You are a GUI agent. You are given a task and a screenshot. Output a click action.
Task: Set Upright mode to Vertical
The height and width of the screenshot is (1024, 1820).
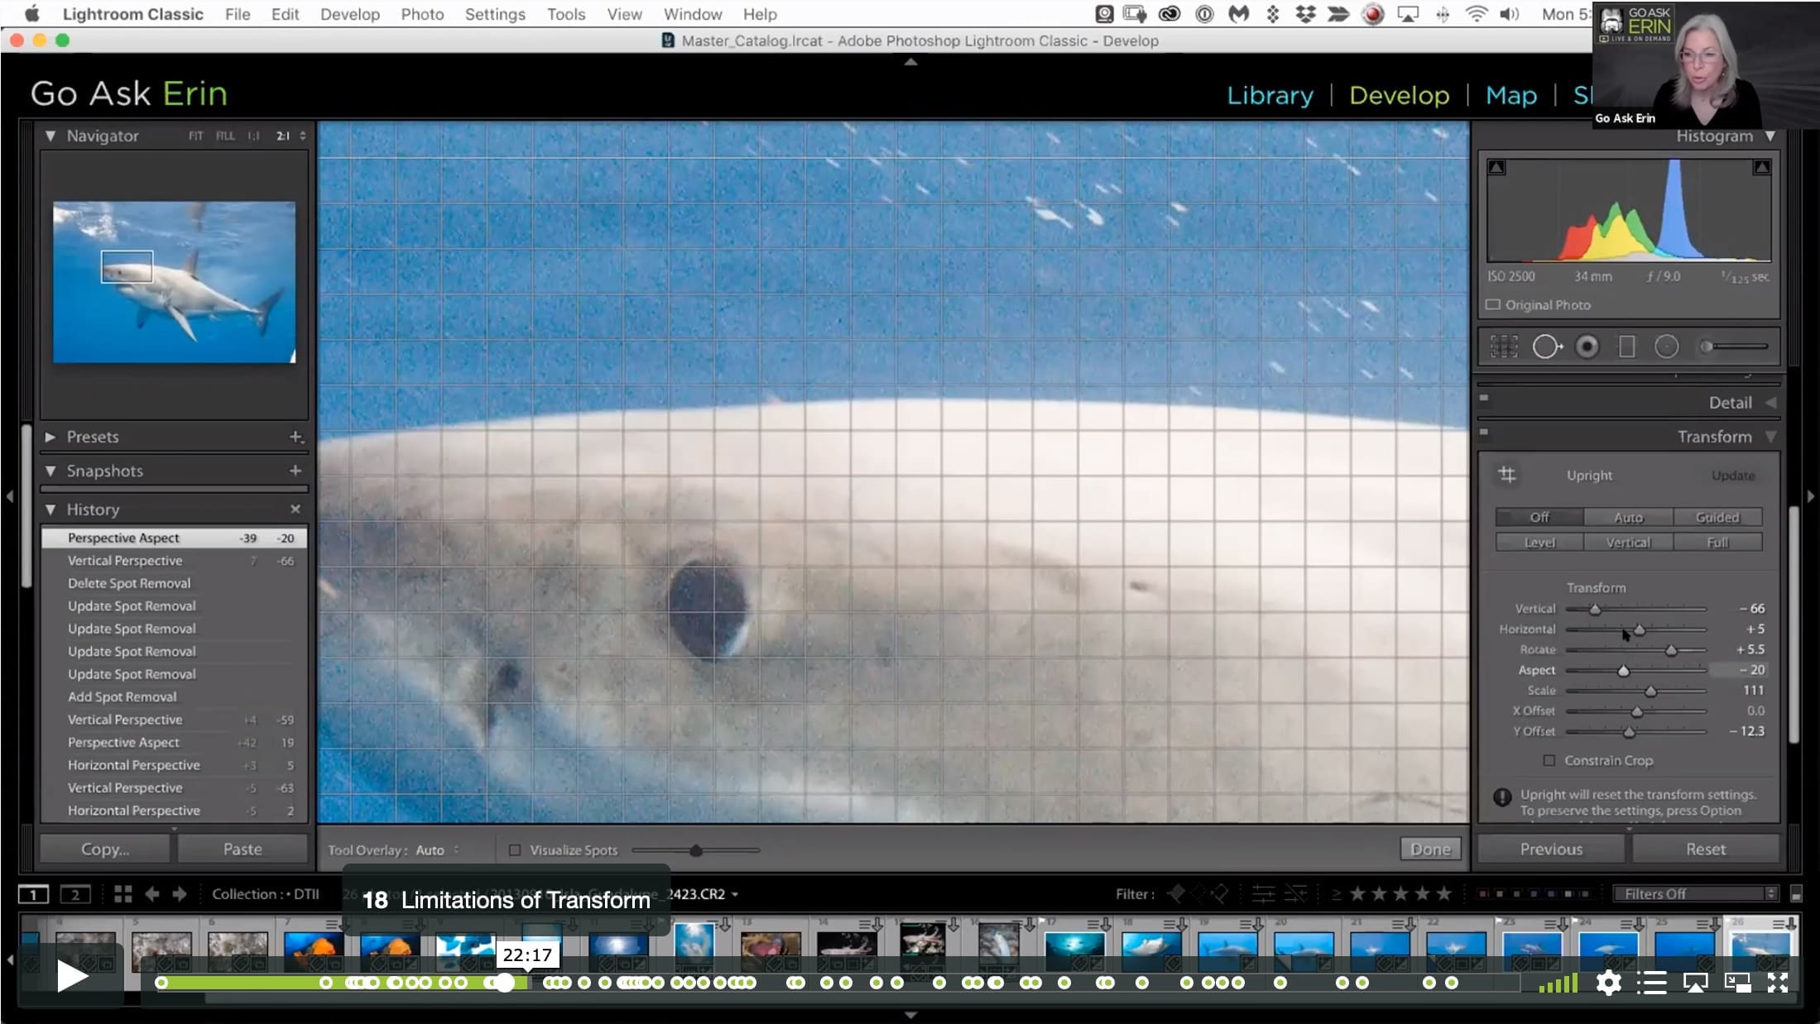[1628, 543]
